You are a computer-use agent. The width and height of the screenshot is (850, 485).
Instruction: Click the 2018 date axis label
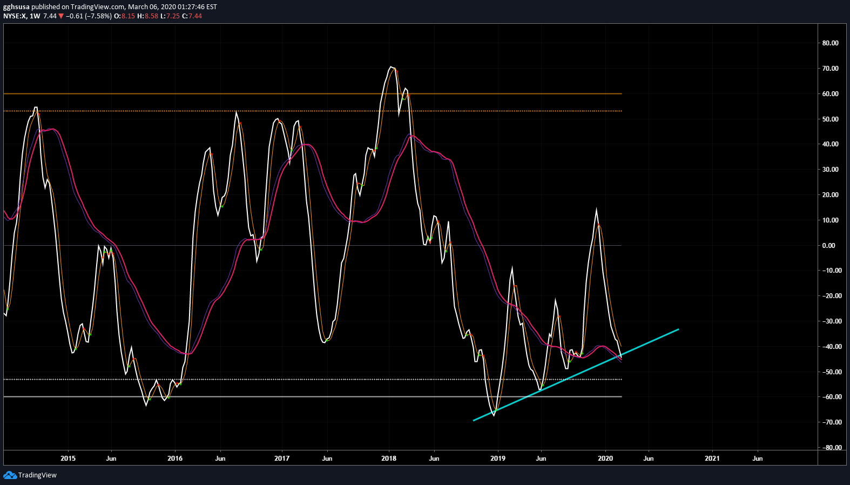pyautogui.click(x=389, y=459)
